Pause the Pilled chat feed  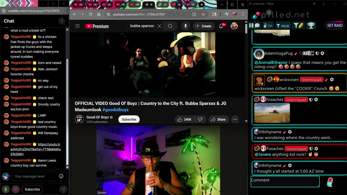pos(251,25)
